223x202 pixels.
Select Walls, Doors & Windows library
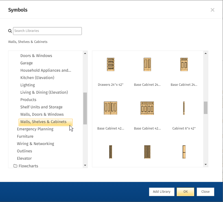pyautogui.click(x=42, y=115)
